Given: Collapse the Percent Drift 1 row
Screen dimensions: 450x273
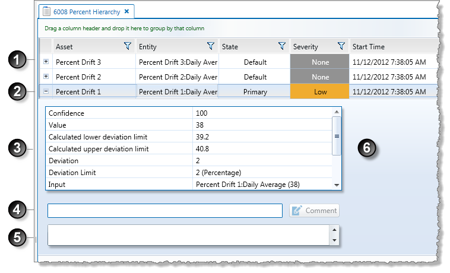Looking at the screenshot, I should tap(46, 91).
